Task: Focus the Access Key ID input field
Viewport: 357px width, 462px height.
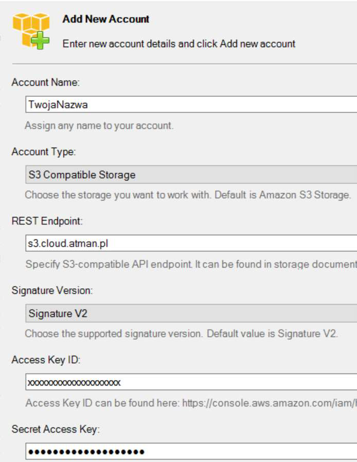Action: 190,382
